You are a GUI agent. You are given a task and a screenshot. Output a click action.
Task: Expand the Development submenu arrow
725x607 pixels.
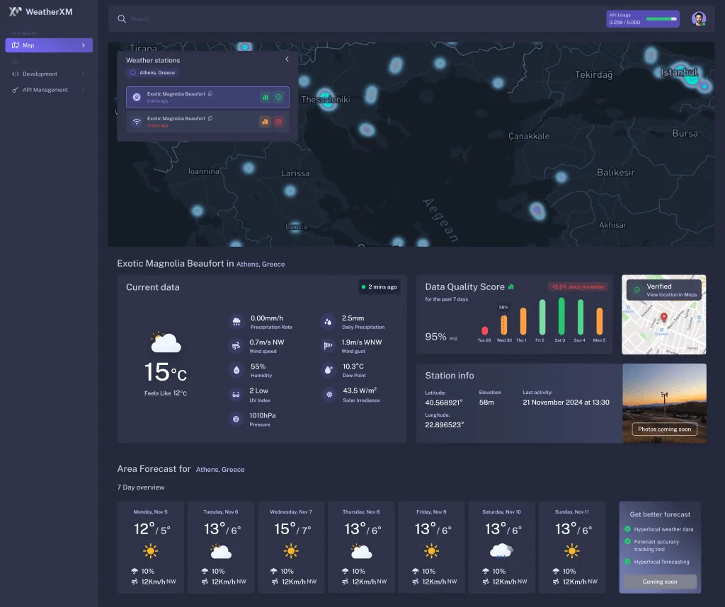(84, 74)
